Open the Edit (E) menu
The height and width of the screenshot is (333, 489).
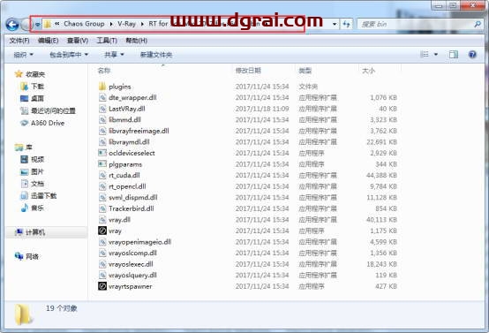click(x=48, y=41)
